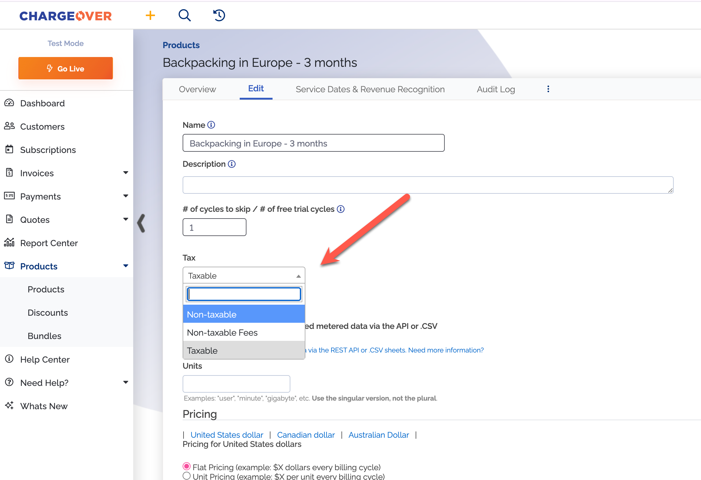This screenshot has width=701, height=480.
Task: Open the recent history clock icon
Action: 219,15
